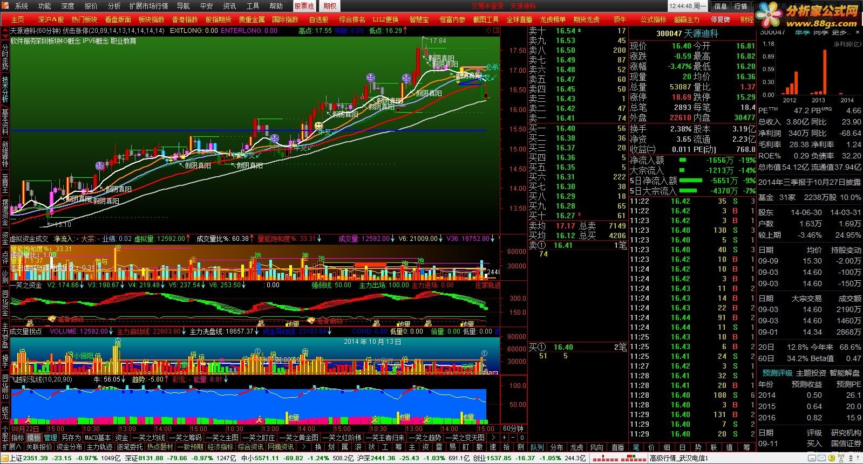Click the 盯 letter button in the bottom bar
The height and width of the screenshot is (464, 863).
[466, 447]
